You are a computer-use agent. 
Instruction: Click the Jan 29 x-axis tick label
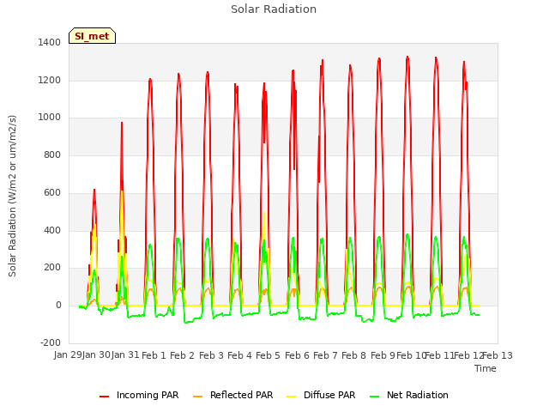(68, 355)
